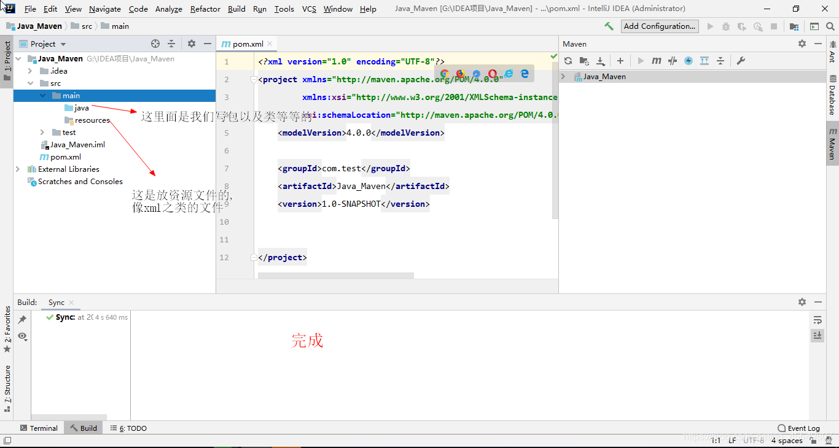Open Run Anything from the main toolbar
This screenshot has height=448, width=839.
(814, 26)
